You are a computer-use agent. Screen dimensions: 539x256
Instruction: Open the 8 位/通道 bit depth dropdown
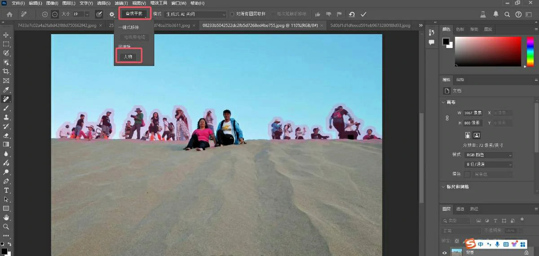[489, 164]
